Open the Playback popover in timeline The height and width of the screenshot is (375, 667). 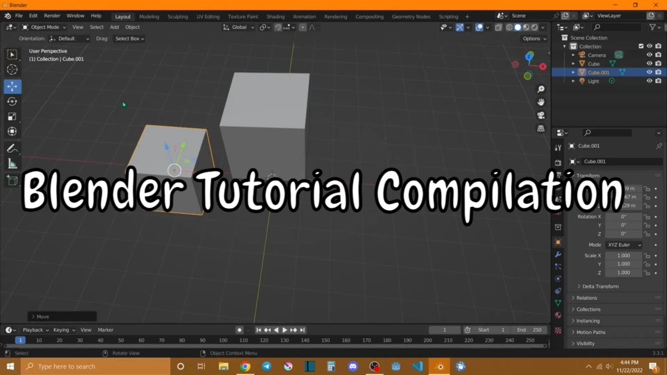[x=35, y=330]
